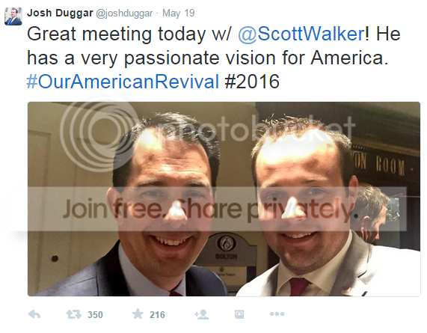
Task: Click the Hootsuite owl icon
Action: tap(239, 314)
